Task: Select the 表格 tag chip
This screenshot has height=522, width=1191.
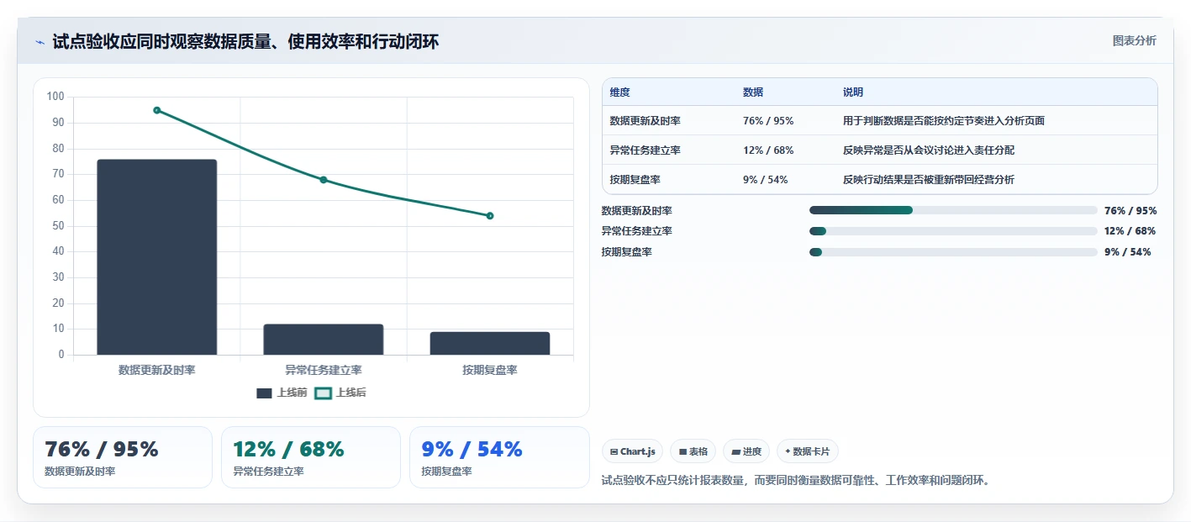Action: (693, 451)
